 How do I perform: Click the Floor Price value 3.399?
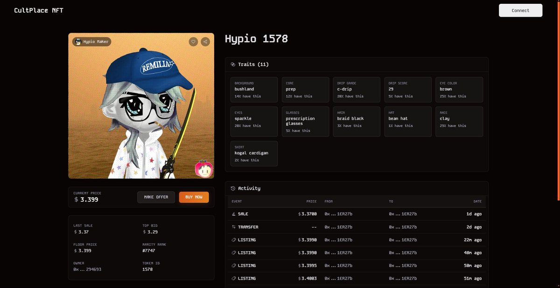pyautogui.click(x=83, y=251)
